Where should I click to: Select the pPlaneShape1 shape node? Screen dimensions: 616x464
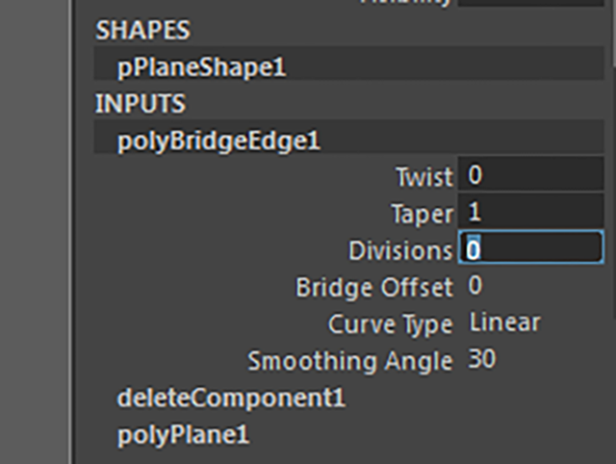pos(202,67)
